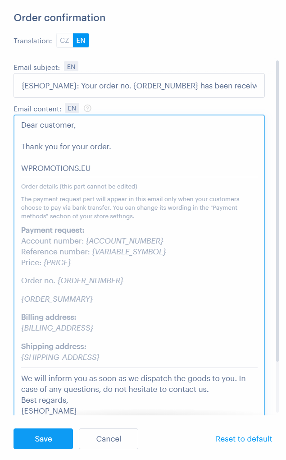Cancel editing the order confirmation
The image size is (286, 460).
pos(109,439)
